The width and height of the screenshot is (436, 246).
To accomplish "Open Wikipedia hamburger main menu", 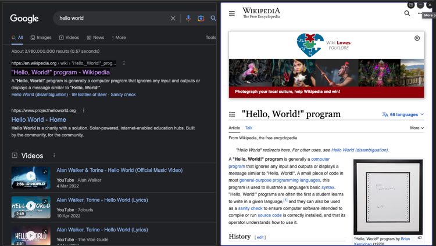I will point(232,13).
